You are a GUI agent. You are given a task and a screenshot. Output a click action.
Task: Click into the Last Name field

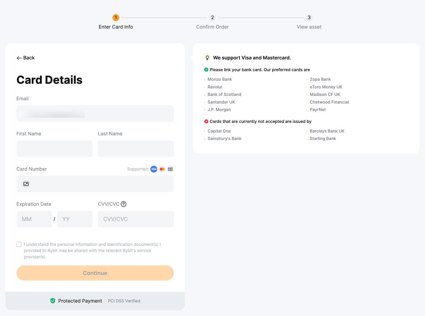(x=136, y=149)
